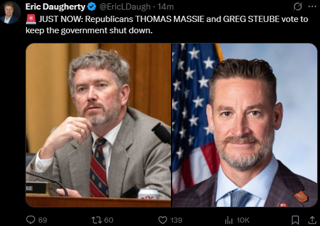
Task: Enlarge the left hearing room photo
Action: (x=98, y=125)
